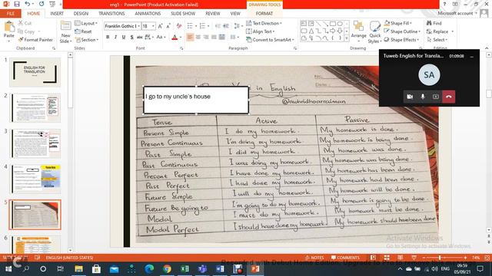Toggle Underline formatting
Screen dimensions: 492x276
(124, 38)
